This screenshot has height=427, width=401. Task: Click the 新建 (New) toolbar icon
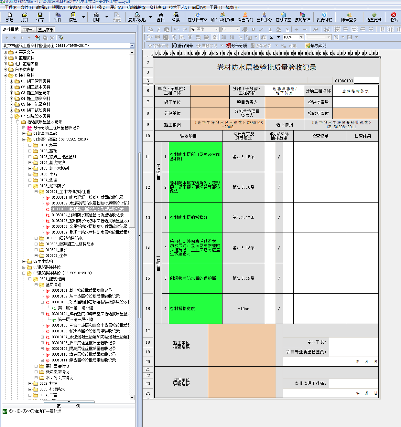click(x=10, y=17)
